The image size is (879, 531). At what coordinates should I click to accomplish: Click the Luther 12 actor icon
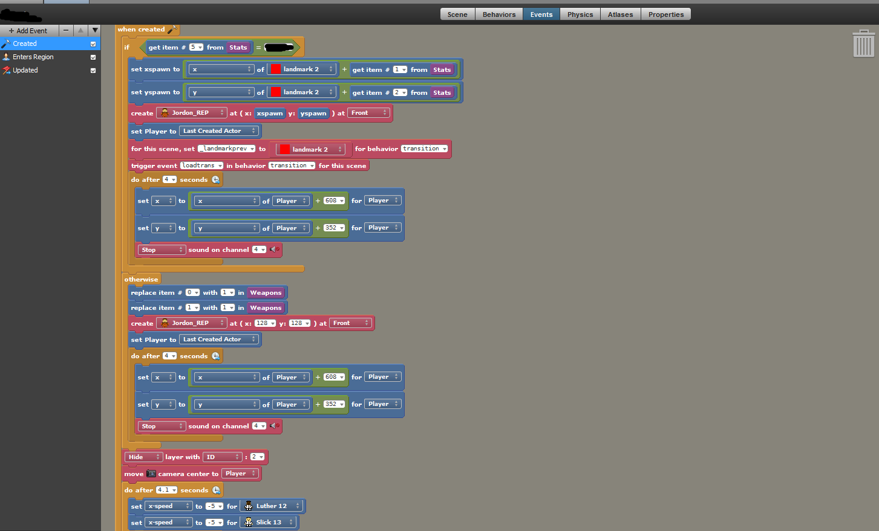[x=249, y=506]
